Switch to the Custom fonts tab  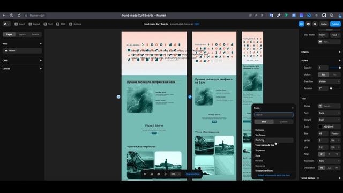(284, 122)
